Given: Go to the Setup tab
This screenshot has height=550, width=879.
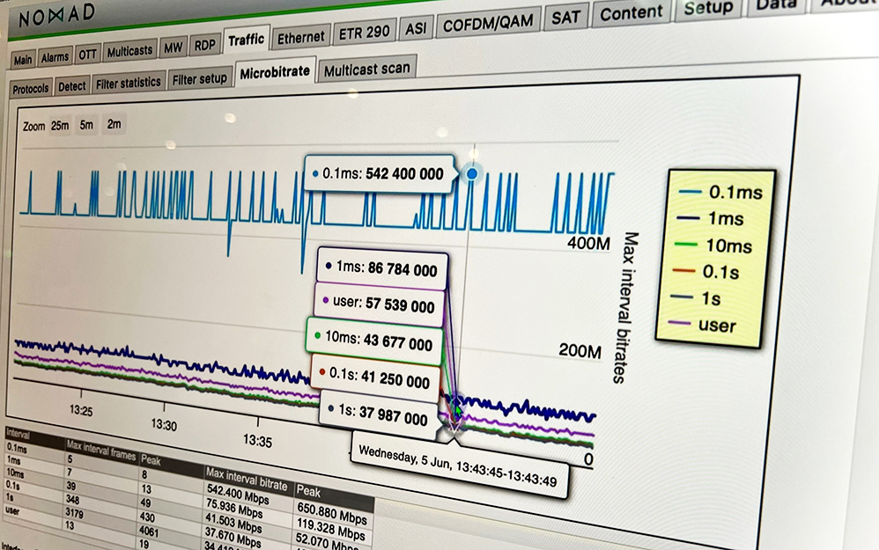Looking at the screenshot, I should pyautogui.click(x=708, y=9).
